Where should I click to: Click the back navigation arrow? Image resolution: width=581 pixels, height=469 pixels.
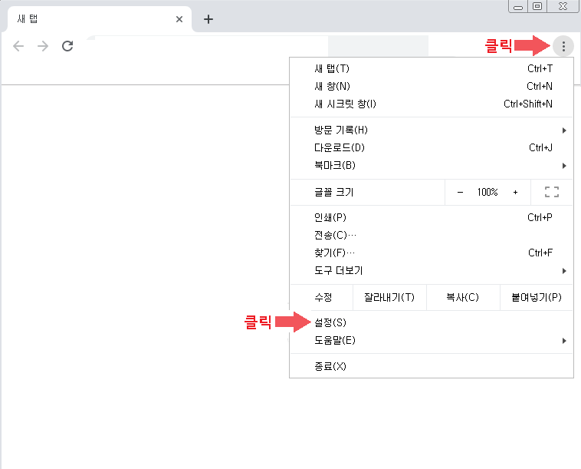(x=19, y=46)
